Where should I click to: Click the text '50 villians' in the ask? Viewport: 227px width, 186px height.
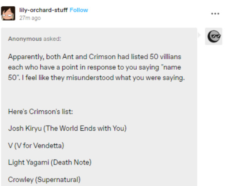point(165,57)
